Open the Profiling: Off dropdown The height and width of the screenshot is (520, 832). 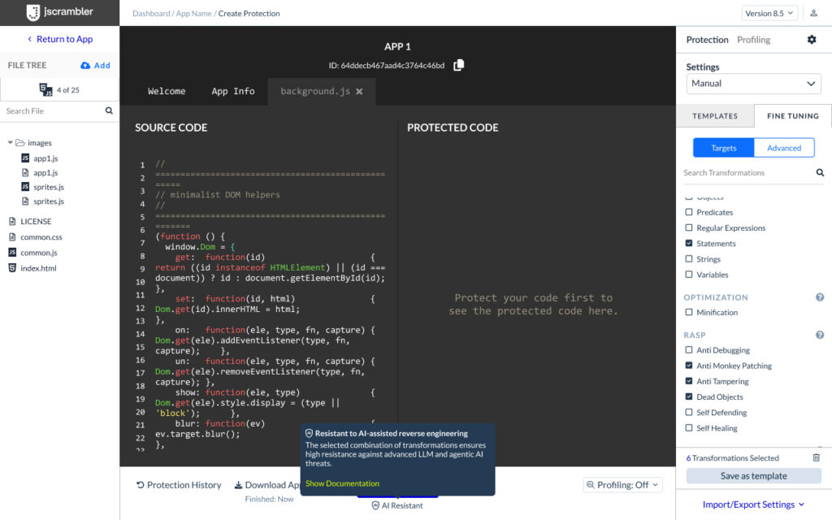click(x=622, y=485)
